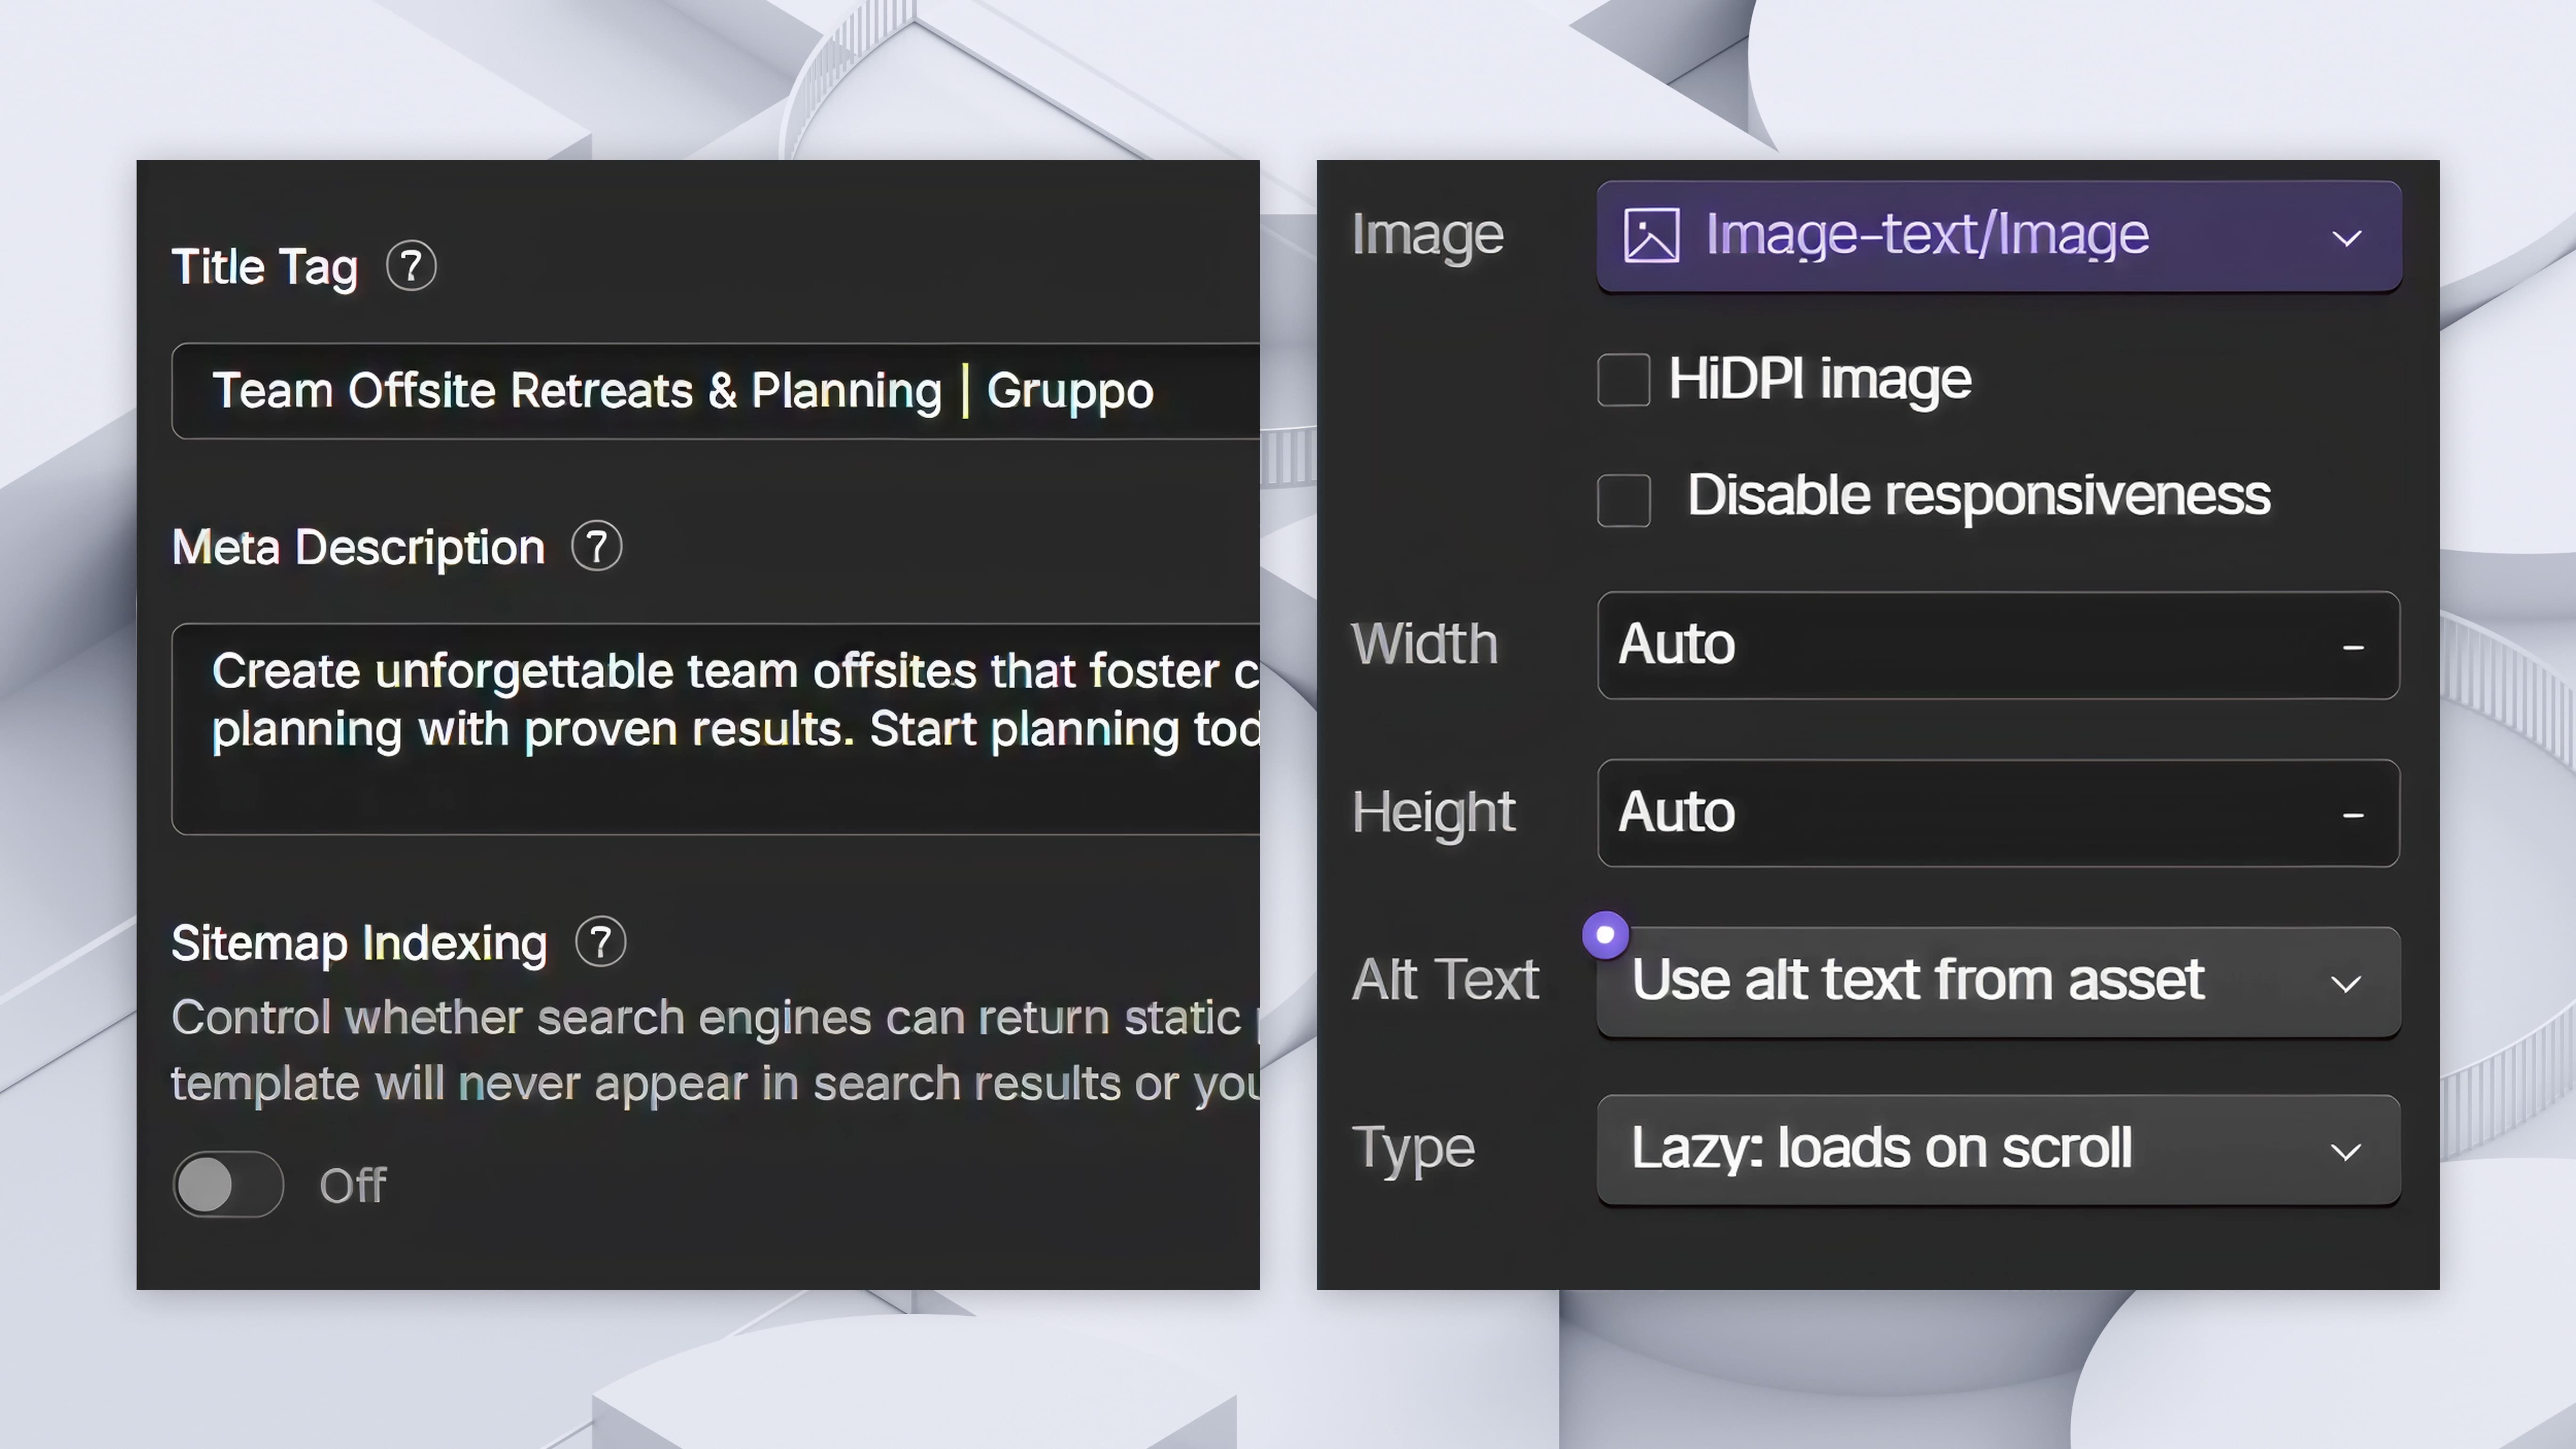This screenshot has width=2576, height=1449.
Task: Enable the HiDPI image checkbox
Action: 1623,380
